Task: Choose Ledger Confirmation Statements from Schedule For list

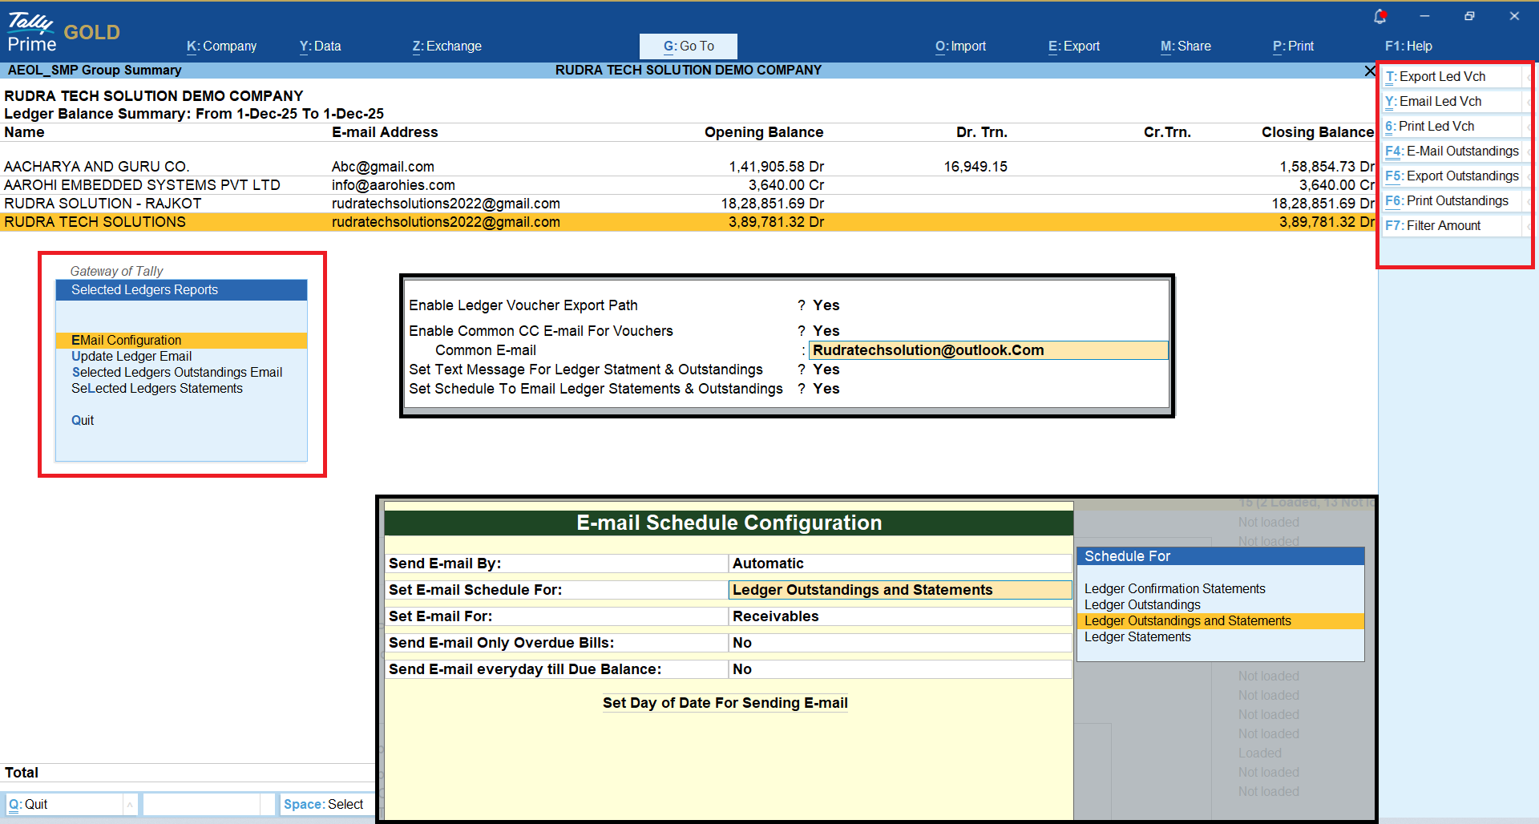Action: [x=1174, y=589]
